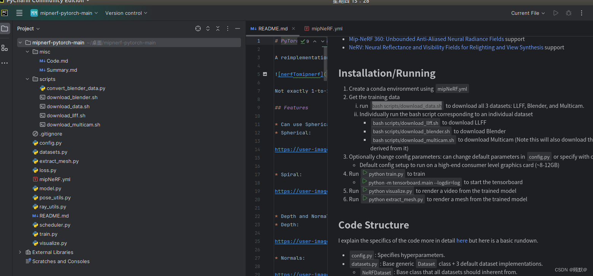Run python visualize.py with the green arrow
593x276 pixels.
point(365,190)
